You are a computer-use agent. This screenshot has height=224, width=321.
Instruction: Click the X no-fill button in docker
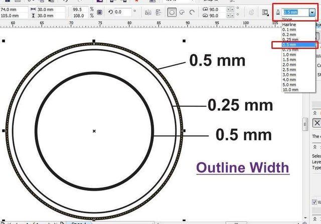coord(317,123)
